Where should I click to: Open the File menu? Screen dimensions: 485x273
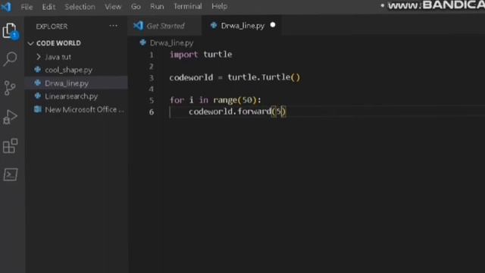(x=27, y=7)
